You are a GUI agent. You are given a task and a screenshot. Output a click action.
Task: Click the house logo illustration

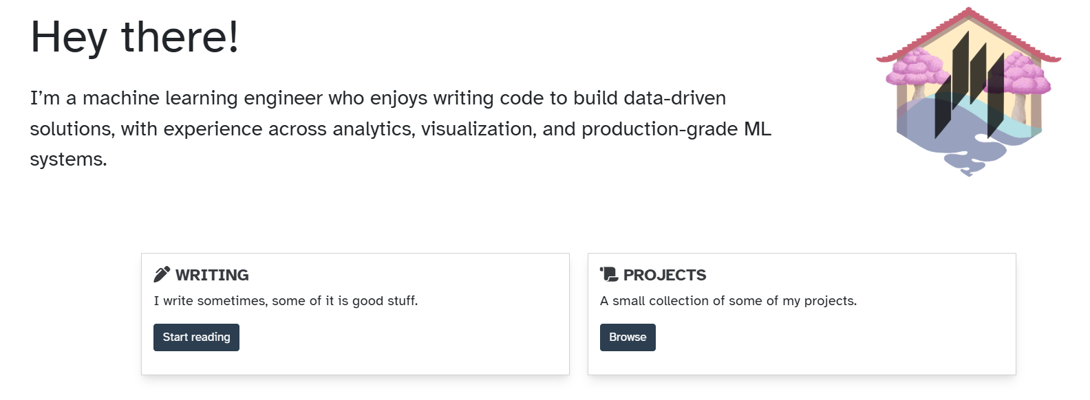968,91
